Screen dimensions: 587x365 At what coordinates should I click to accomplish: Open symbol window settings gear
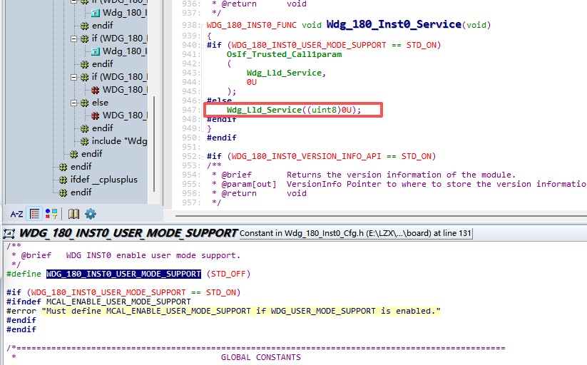(91, 214)
